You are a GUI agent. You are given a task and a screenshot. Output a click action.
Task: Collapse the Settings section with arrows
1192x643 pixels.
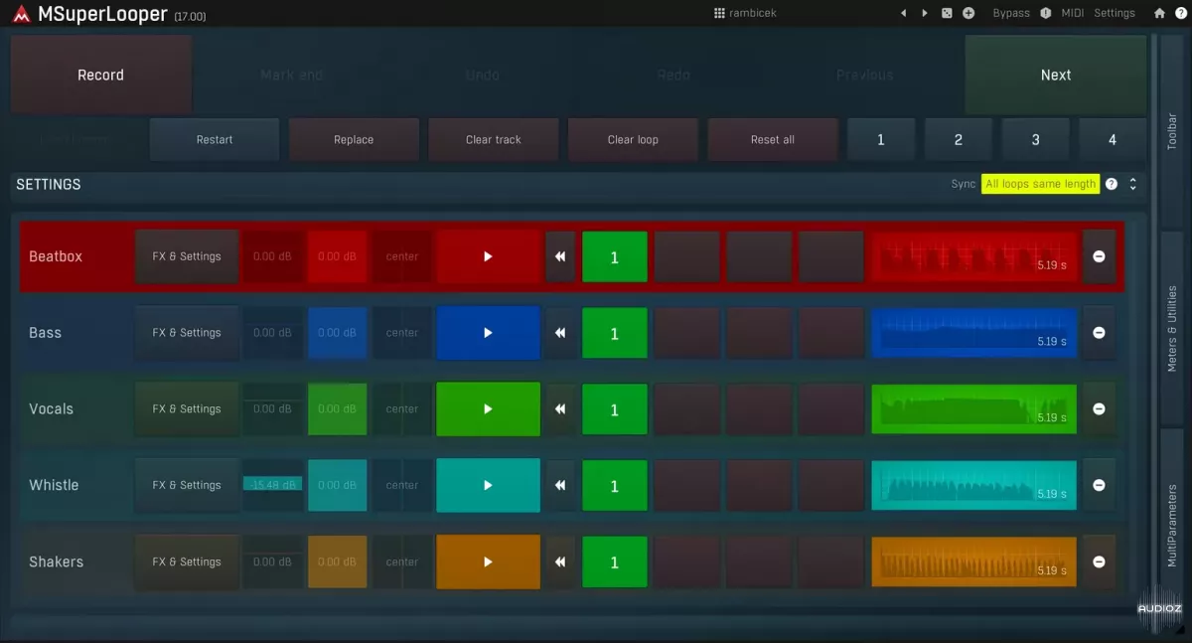(1132, 184)
